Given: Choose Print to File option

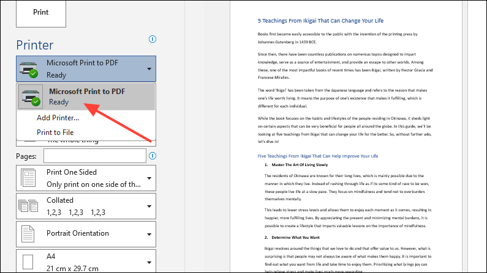Looking at the screenshot, I should [x=55, y=133].
